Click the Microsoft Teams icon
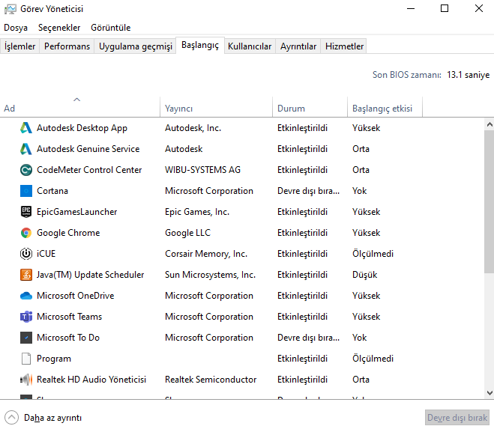The height and width of the screenshot is (435, 494). pos(26,317)
